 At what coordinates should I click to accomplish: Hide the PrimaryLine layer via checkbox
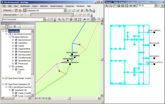(16, 64)
